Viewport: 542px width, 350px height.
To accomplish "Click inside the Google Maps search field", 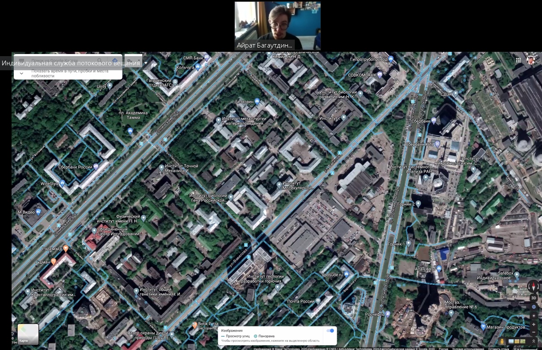I will [x=62, y=60].
